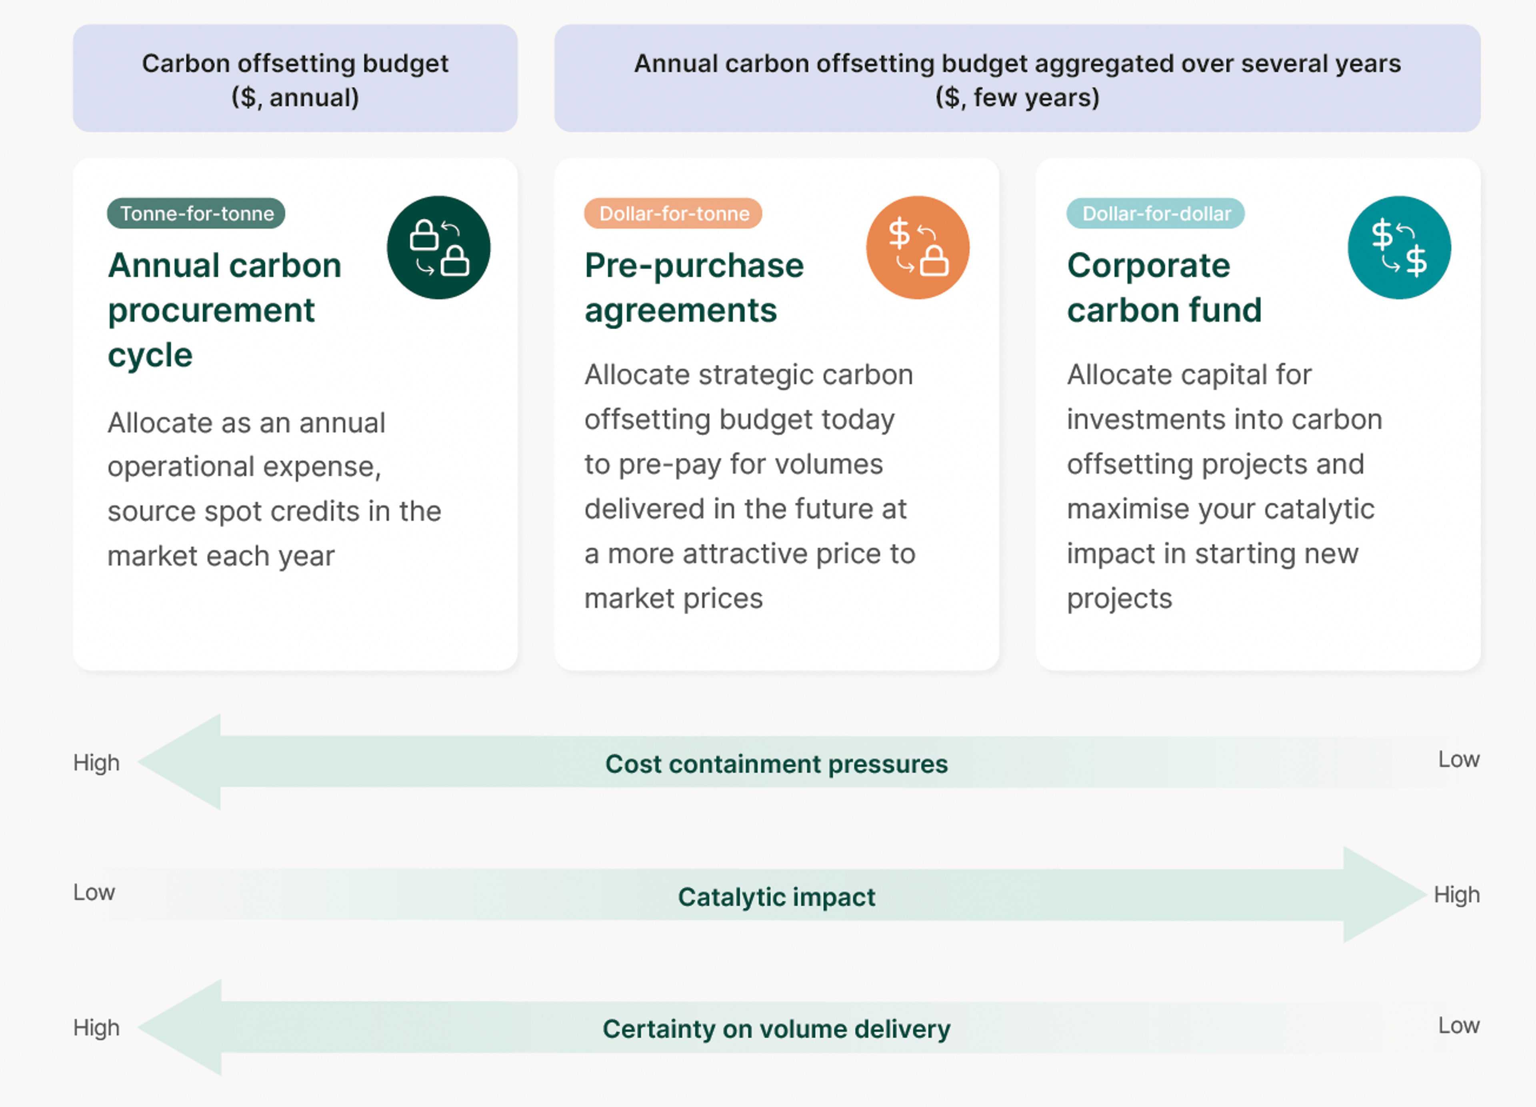Select the Dollar-for-tonne orange tag
The width and height of the screenshot is (1536, 1107).
pos(673,213)
